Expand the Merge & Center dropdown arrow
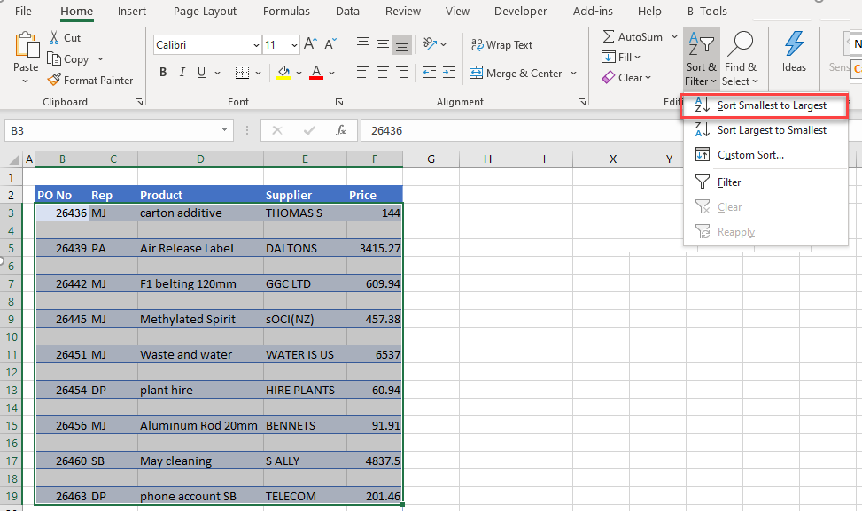The height and width of the screenshot is (511, 862). point(574,74)
